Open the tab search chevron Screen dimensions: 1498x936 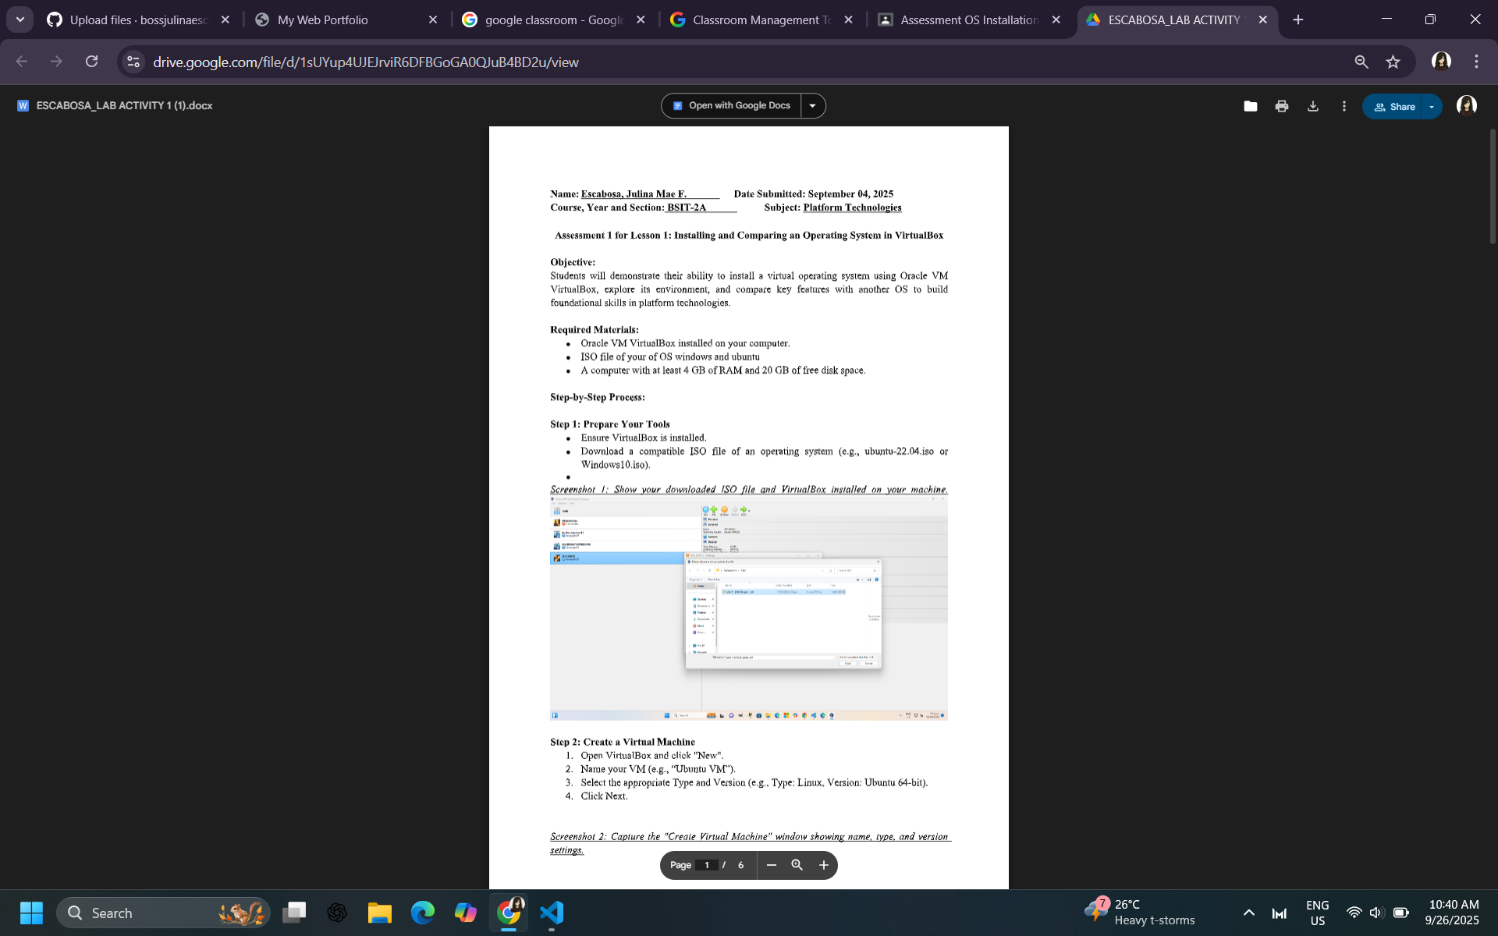(x=20, y=19)
